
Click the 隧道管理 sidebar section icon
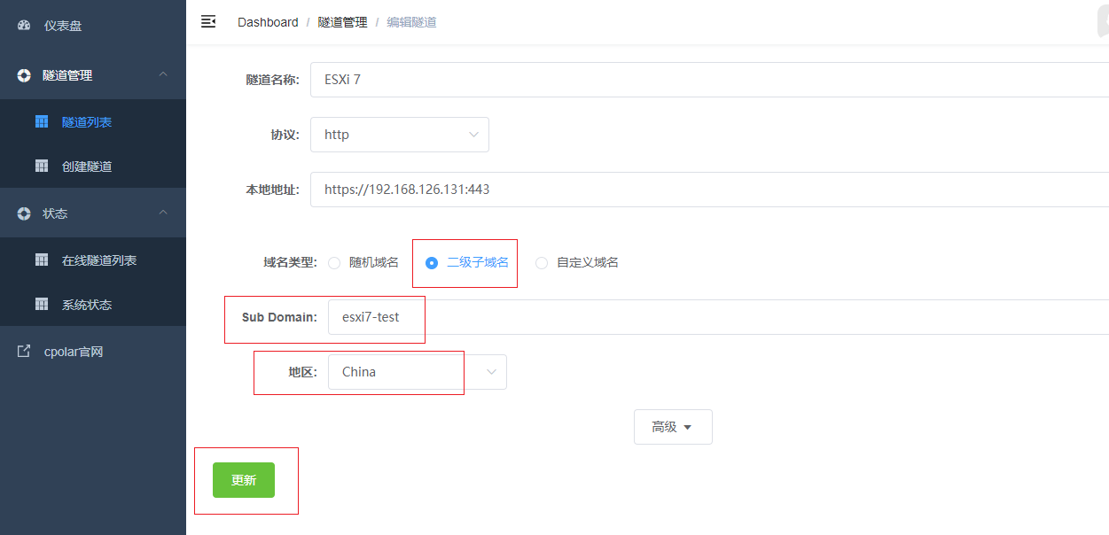tap(24, 75)
